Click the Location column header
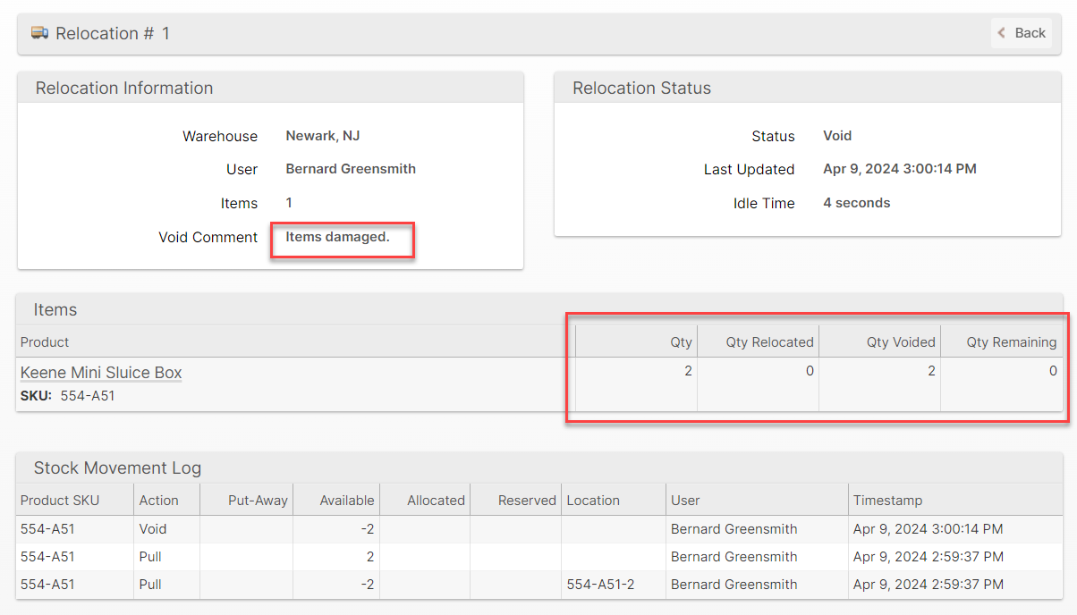Screen dimensions: 1077x615 pos(593,501)
